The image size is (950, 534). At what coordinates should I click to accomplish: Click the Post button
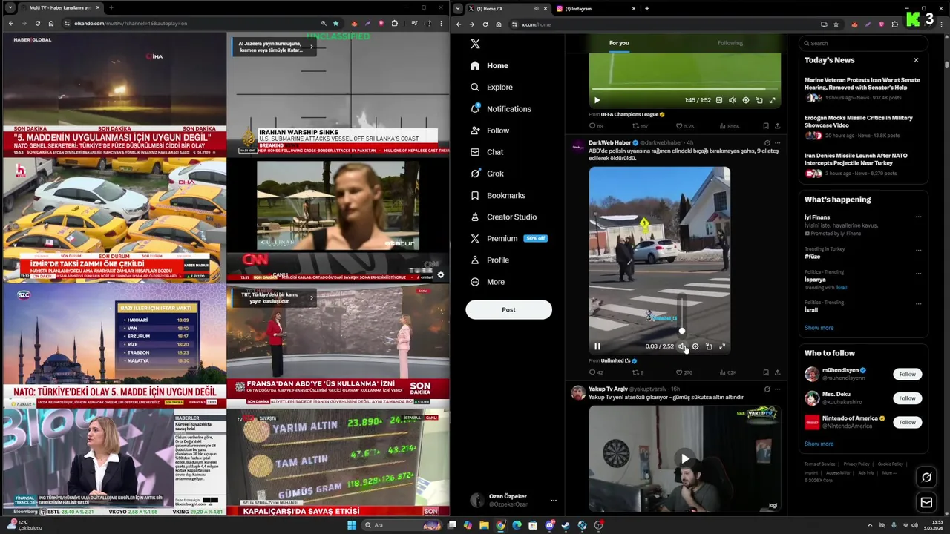coord(508,310)
